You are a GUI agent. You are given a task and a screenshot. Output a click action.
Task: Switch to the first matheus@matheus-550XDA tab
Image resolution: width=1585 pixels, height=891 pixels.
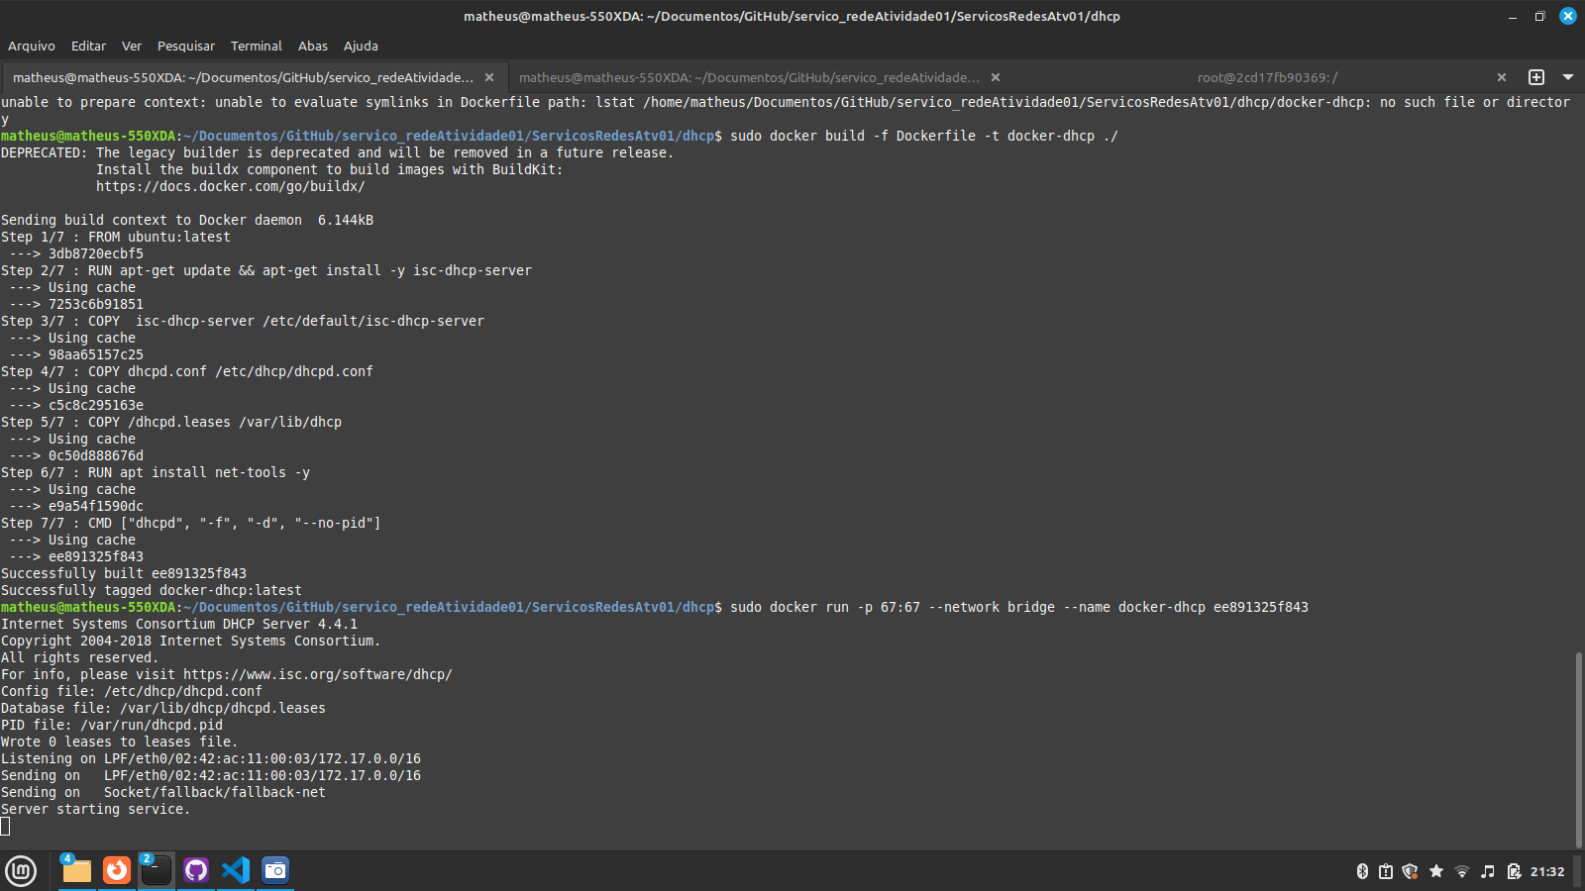[243, 77]
